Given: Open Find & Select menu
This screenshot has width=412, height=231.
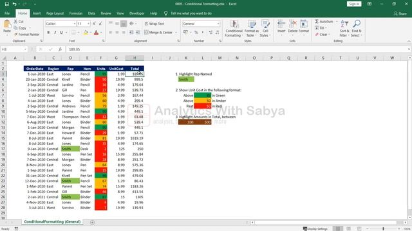Looking at the screenshot, I should pos(356,28).
